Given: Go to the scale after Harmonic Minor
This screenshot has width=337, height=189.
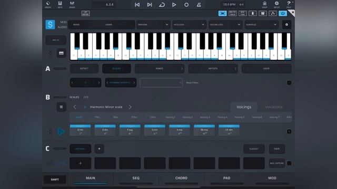Looking at the screenshot, I should pos(130,107).
